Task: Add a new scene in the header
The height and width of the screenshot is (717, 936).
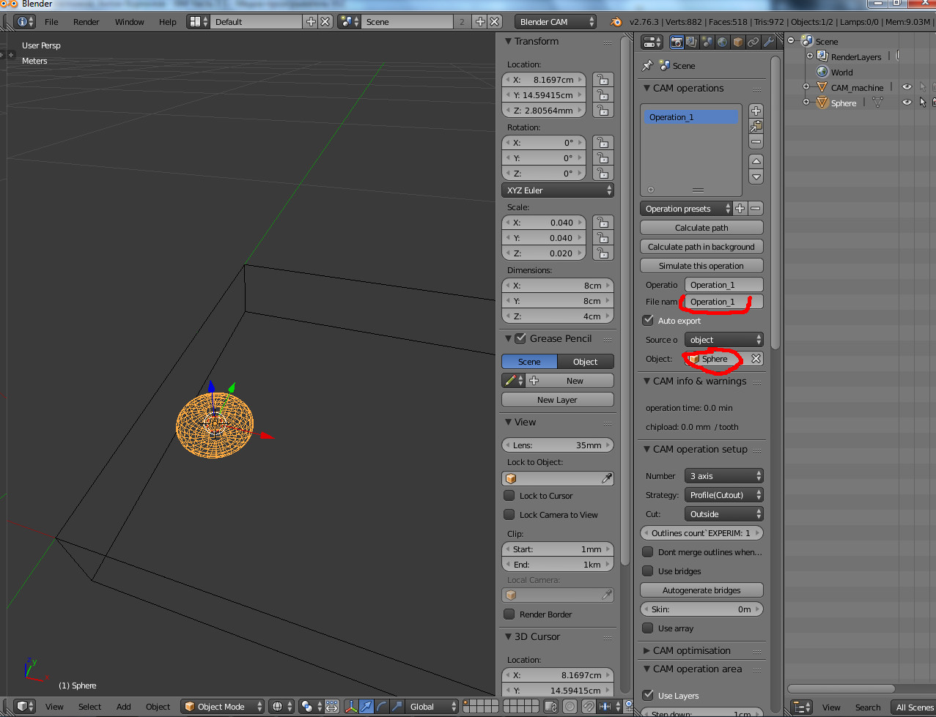Action: (x=480, y=22)
